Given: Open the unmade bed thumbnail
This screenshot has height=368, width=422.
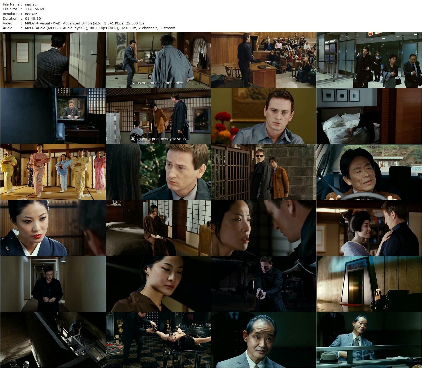Looking at the screenshot, I should tap(369, 116).
